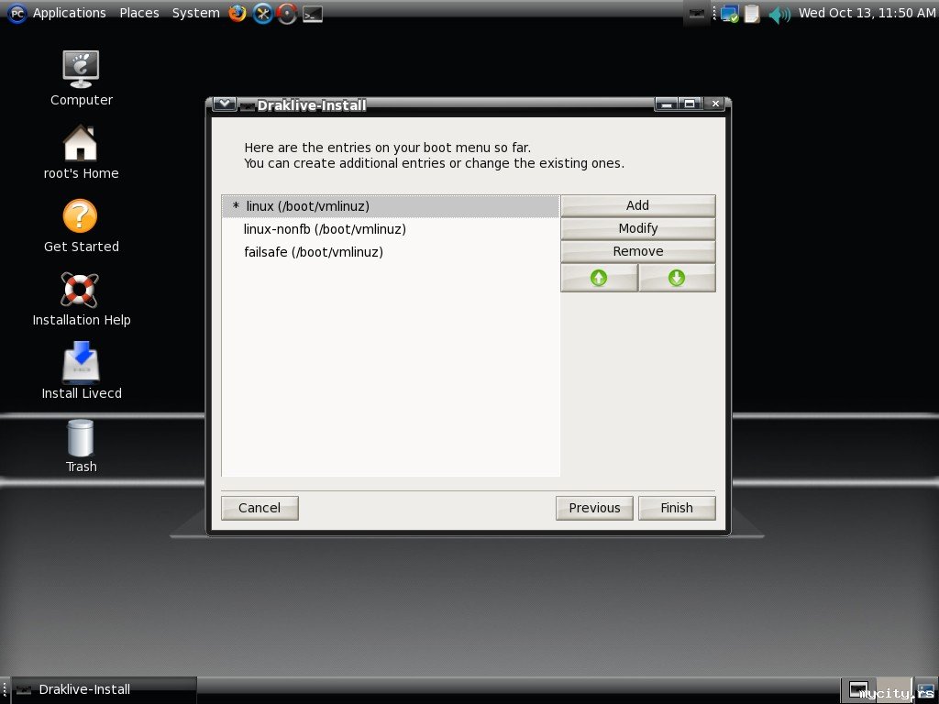Go back with the Previous button

594,508
